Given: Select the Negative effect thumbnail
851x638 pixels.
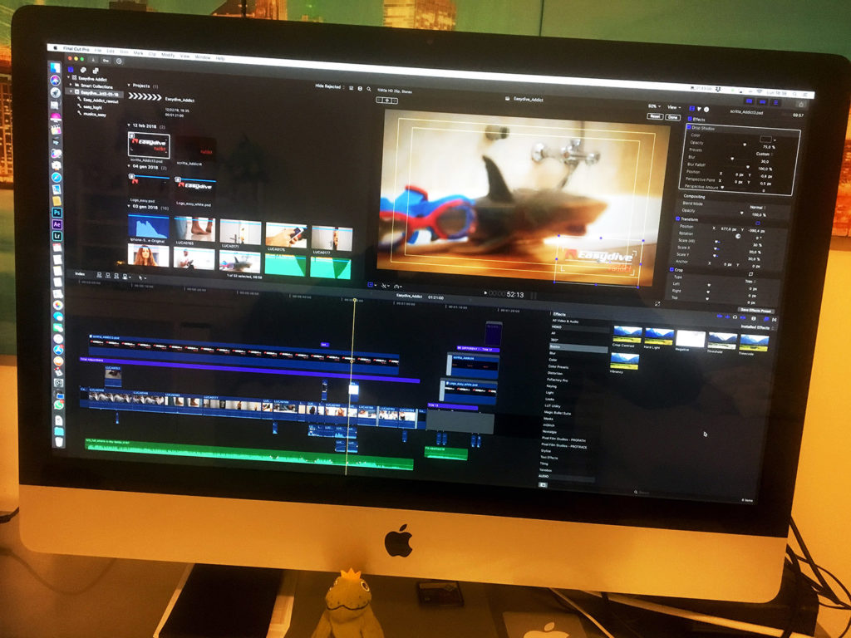Looking at the screenshot, I should coord(690,338).
